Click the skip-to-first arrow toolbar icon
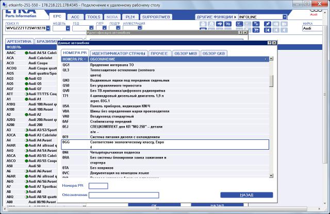Viewport: 330px width, 214px height. coord(268,30)
